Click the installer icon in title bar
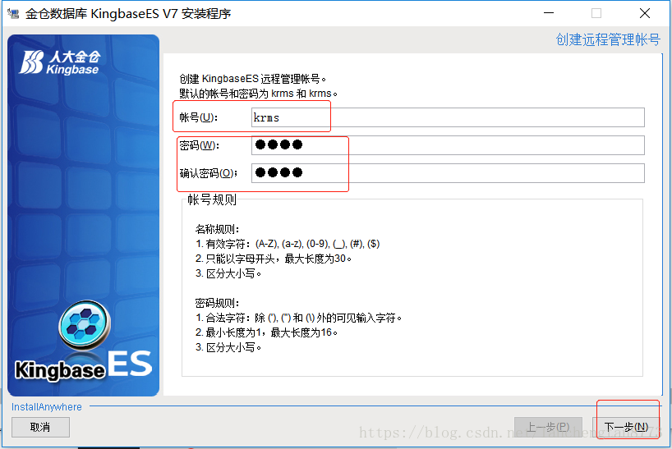Screen dimensions: 672x449 [13, 14]
